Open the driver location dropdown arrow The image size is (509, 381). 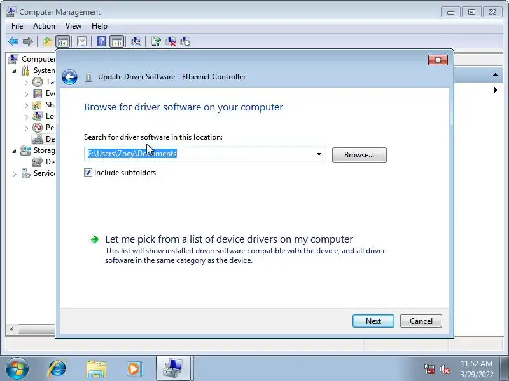pyautogui.click(x=319, y=154)
